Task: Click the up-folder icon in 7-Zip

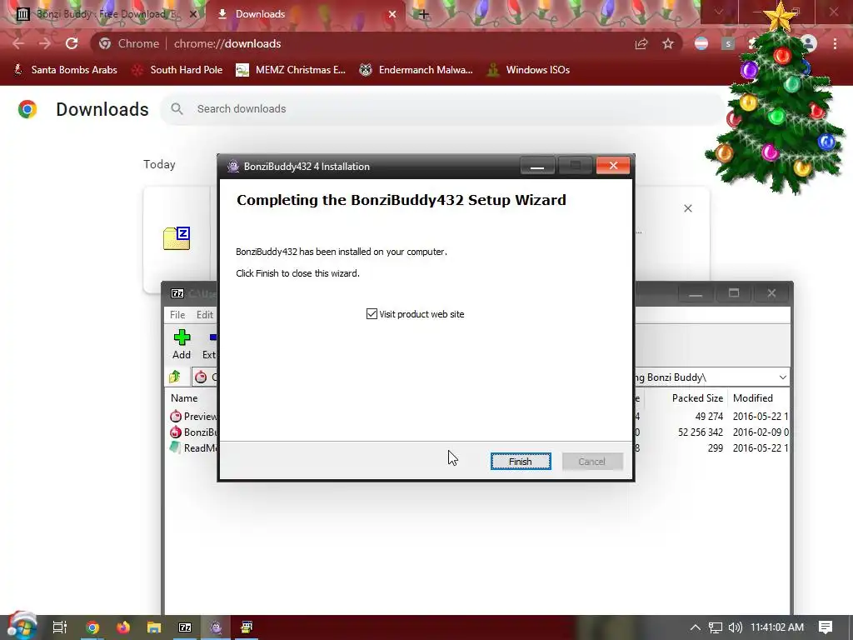Action: (175, 377)
